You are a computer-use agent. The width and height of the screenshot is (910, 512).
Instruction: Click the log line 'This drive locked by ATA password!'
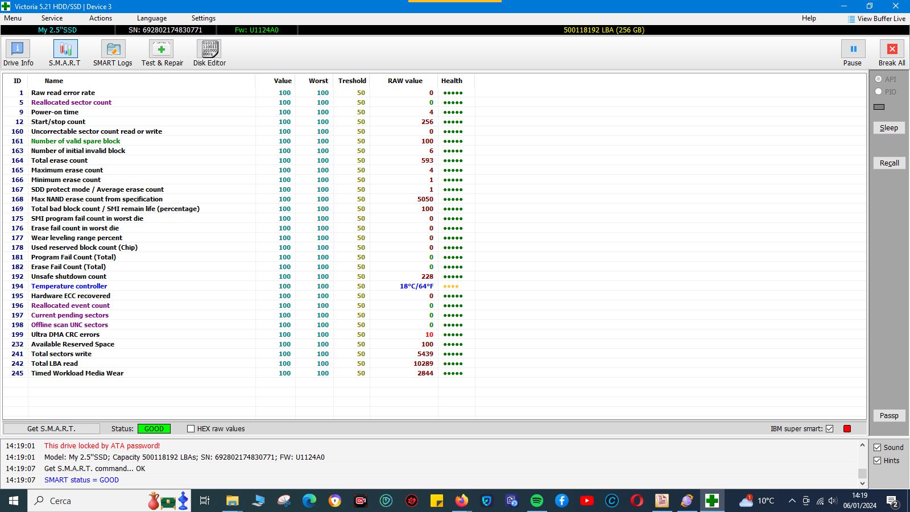click(102, 446)
